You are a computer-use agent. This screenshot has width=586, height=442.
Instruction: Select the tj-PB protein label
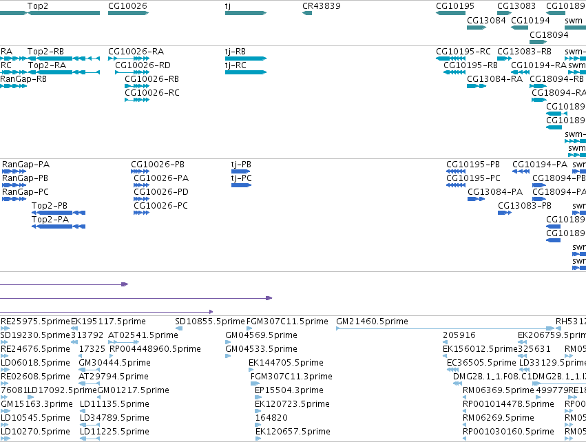(x=242, y=165)
